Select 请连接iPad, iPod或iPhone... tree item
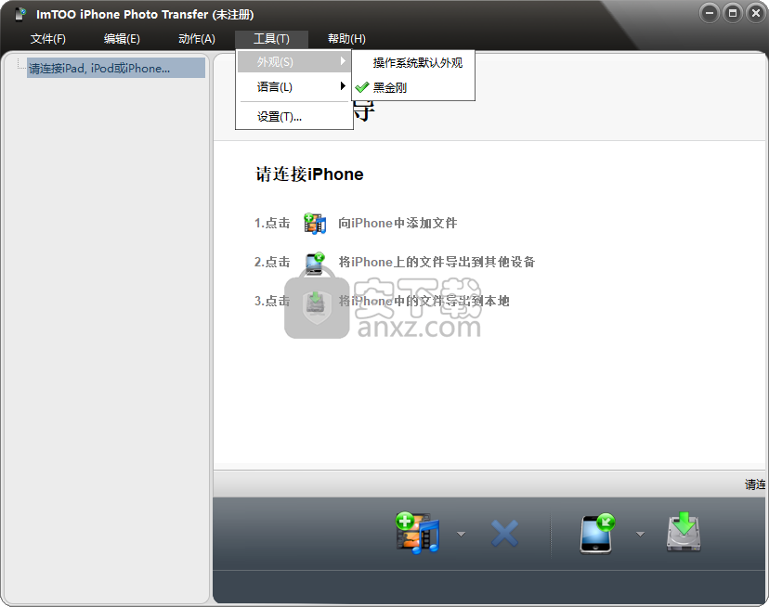Screen dimensions: 769x607 tap(116, 68)
